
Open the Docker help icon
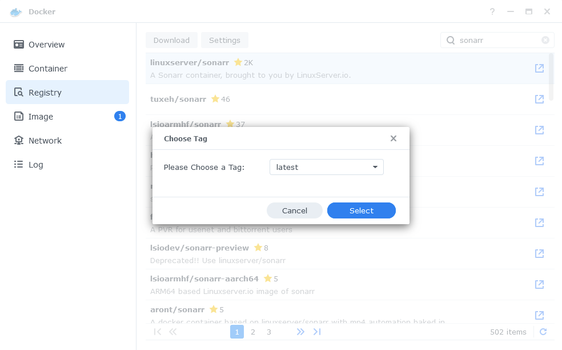(492, 11)
